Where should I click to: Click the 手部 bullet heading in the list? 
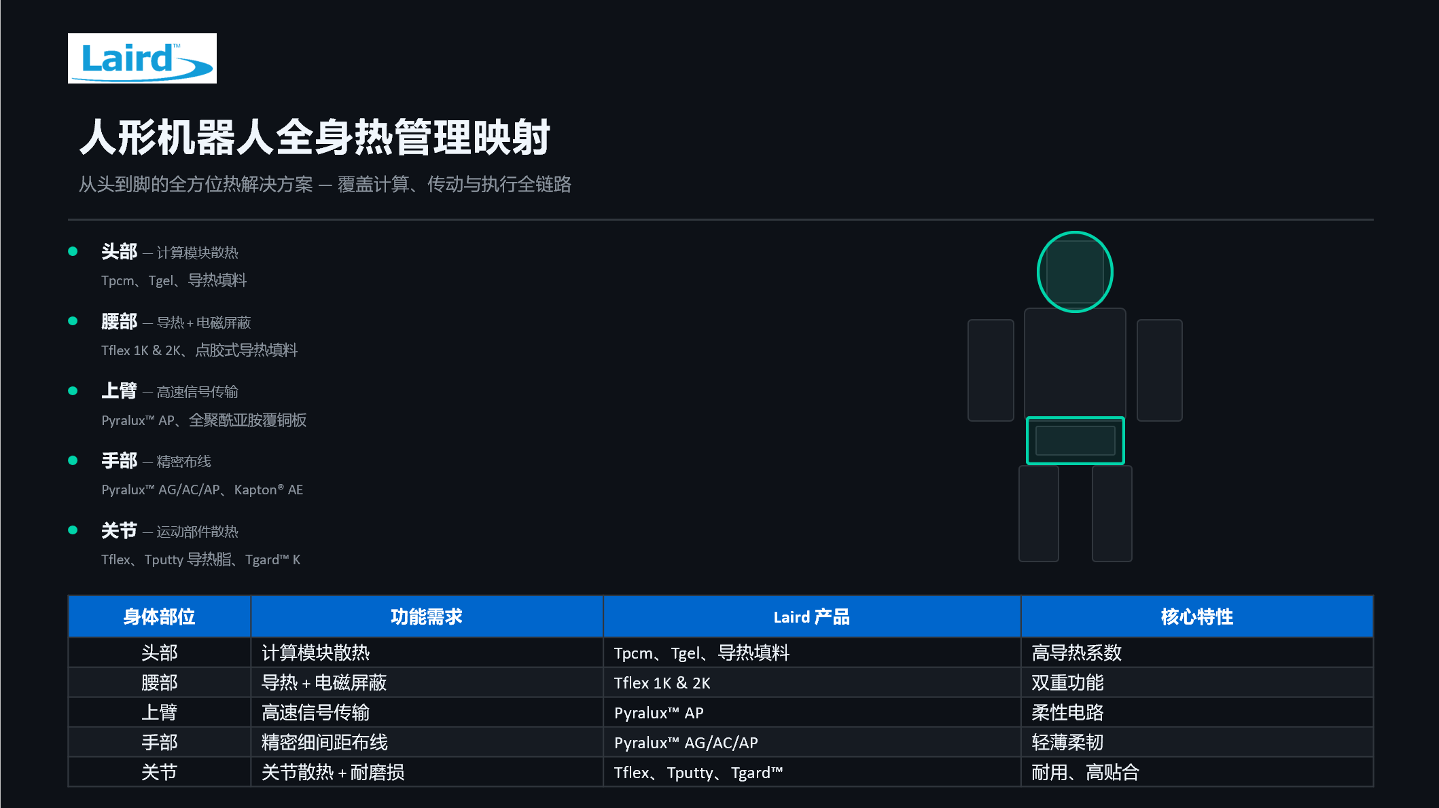pyautogui.click(x=119, y=461)
